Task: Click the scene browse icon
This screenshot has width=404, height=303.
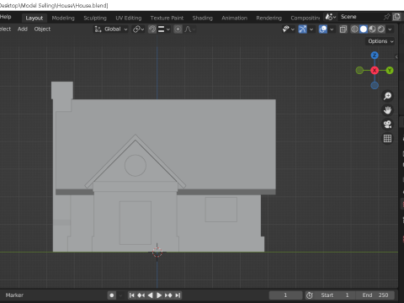Action: 331,17
